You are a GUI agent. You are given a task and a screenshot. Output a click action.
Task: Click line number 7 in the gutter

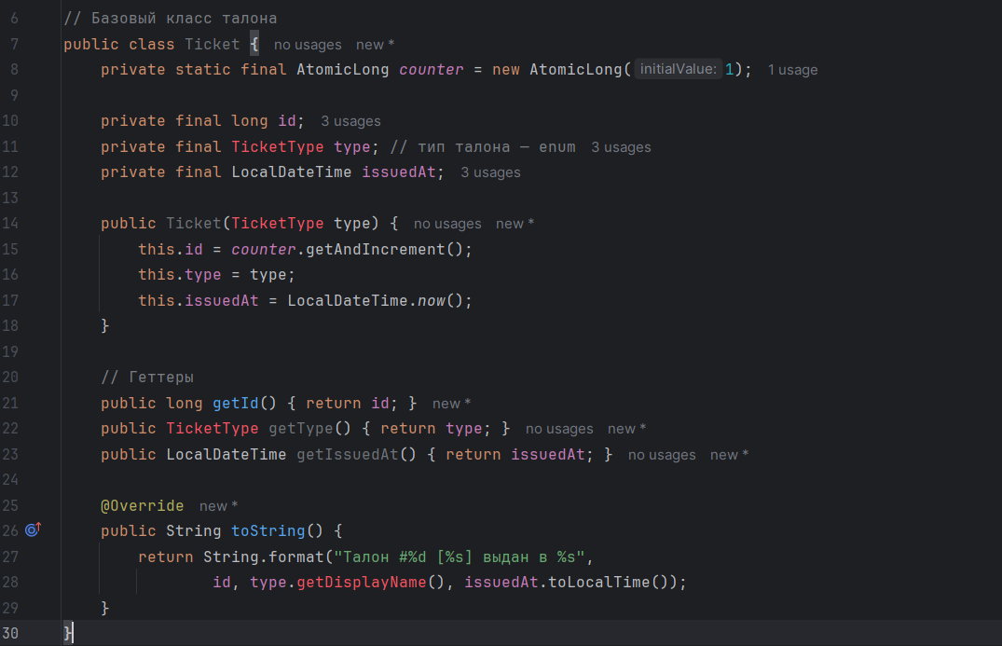14,44
